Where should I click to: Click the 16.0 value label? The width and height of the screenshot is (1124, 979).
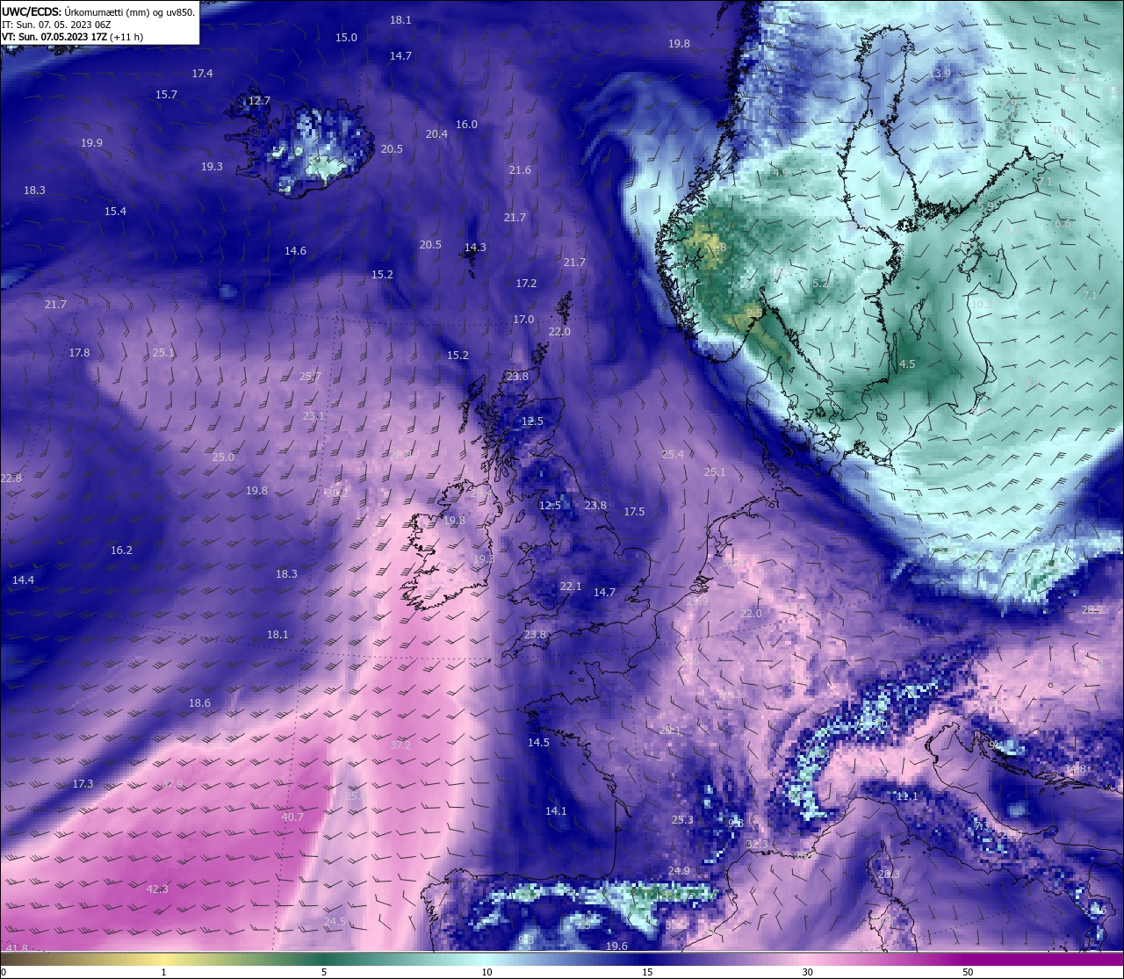coord(466,125)
